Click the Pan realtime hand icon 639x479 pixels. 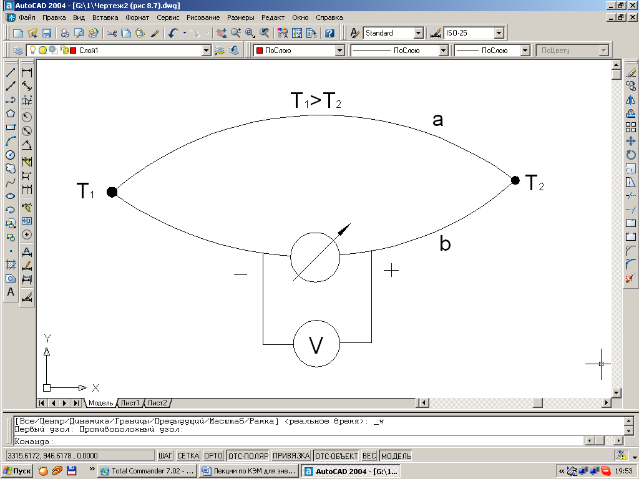(222, 33)
